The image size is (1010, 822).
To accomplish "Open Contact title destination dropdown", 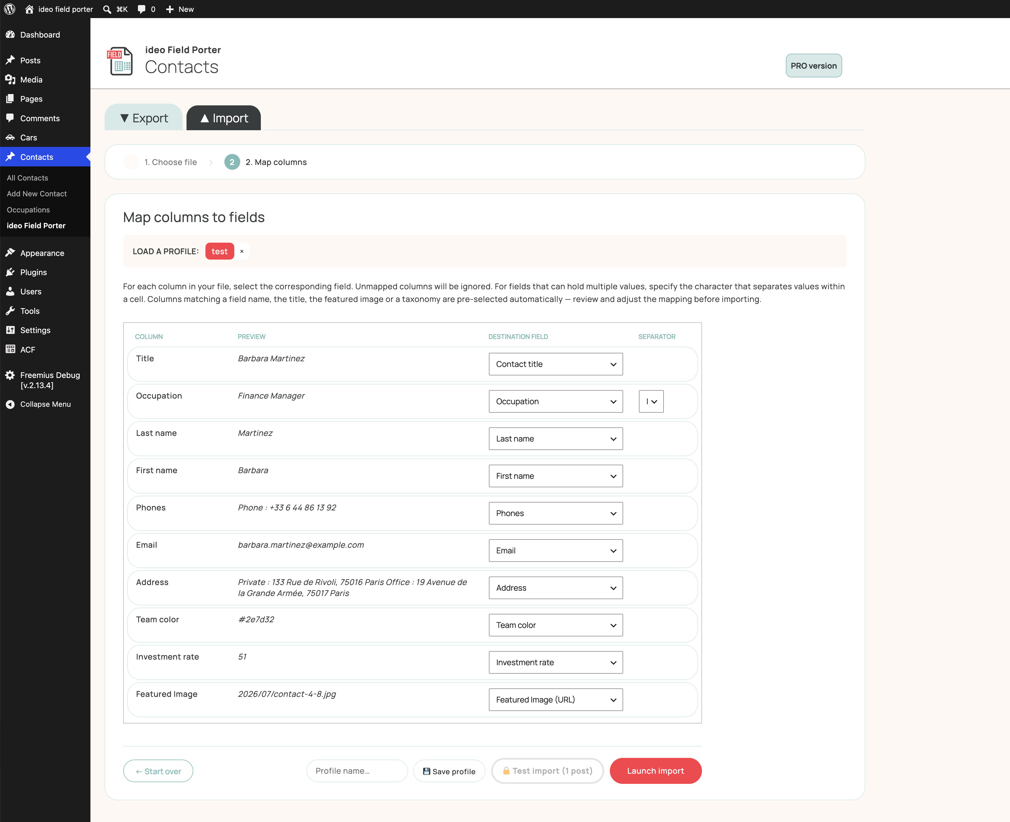I will (556, 364).
